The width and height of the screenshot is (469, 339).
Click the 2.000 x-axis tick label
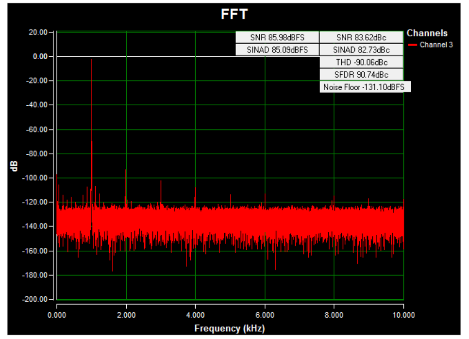126,315
